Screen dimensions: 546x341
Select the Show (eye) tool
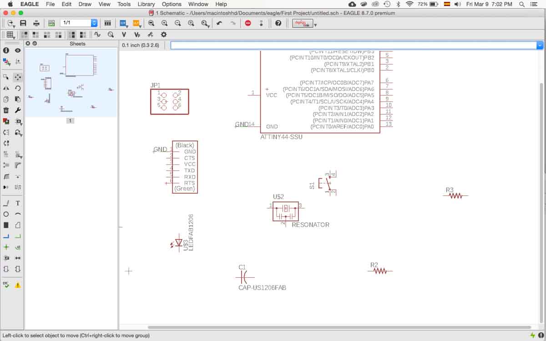[x=18, y=50]
